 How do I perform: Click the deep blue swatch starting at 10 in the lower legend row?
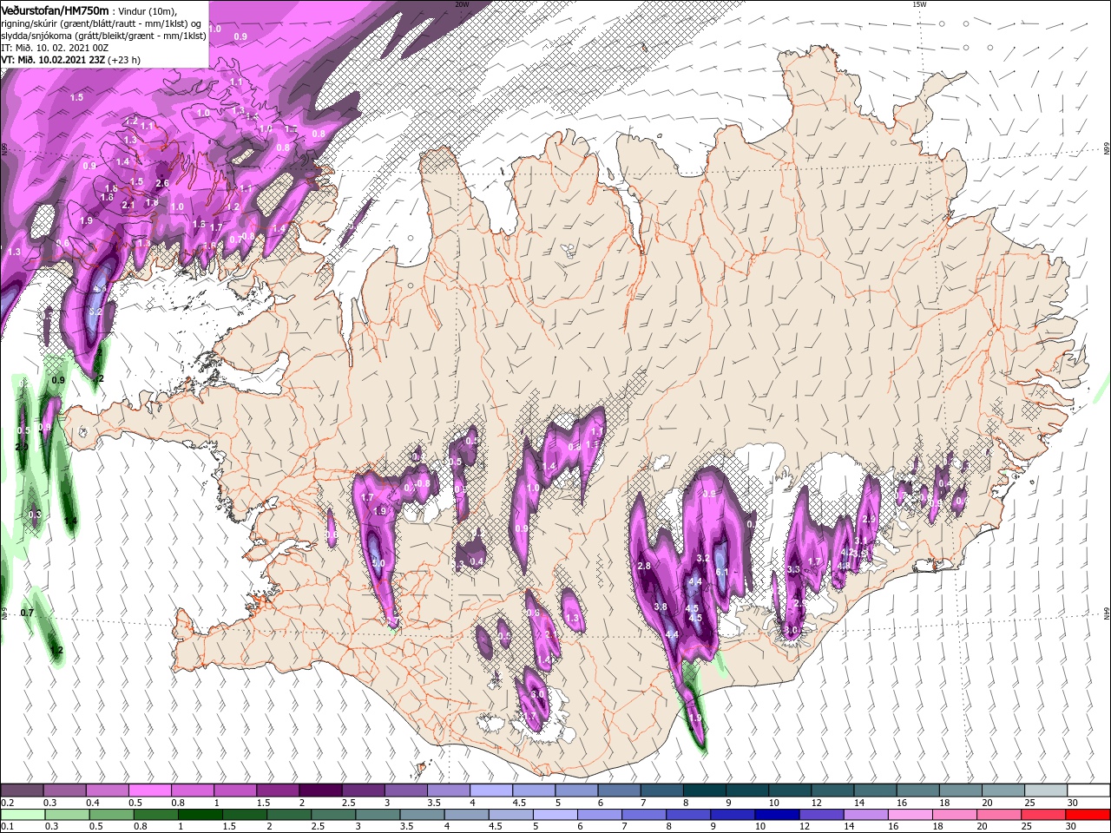coord(776,815)
